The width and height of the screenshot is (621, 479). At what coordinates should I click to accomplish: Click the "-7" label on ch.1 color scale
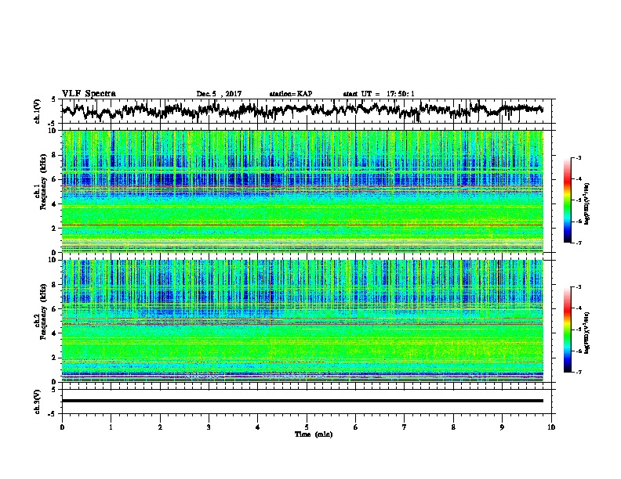579,243
